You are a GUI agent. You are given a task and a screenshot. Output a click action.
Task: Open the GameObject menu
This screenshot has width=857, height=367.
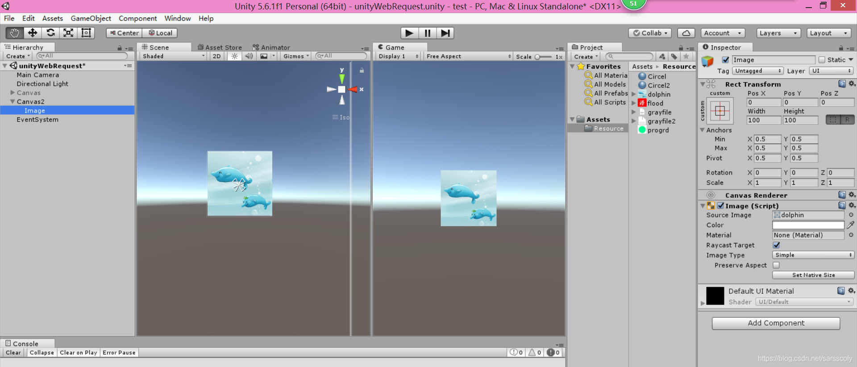tap(91, 18)
